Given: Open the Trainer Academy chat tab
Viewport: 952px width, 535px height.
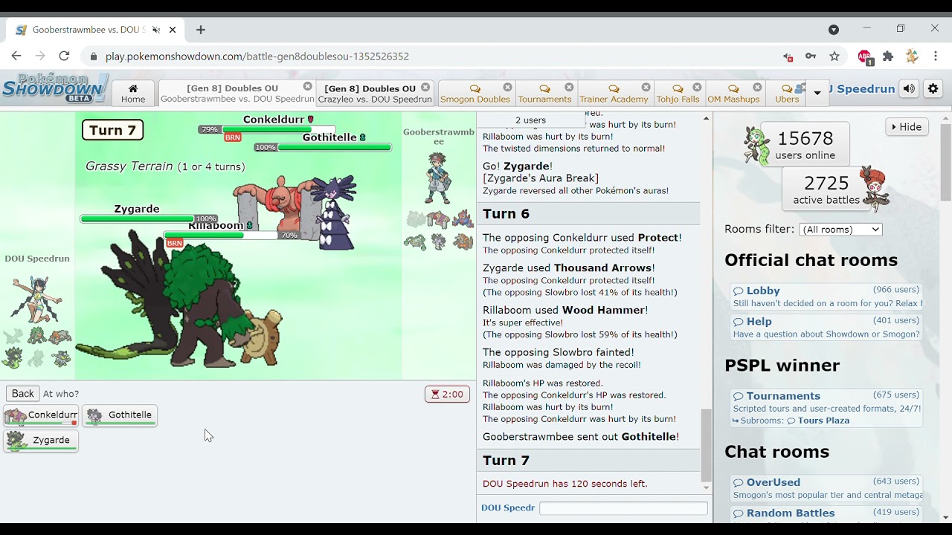Looking at the screenshot, I should tap(614, 94).
